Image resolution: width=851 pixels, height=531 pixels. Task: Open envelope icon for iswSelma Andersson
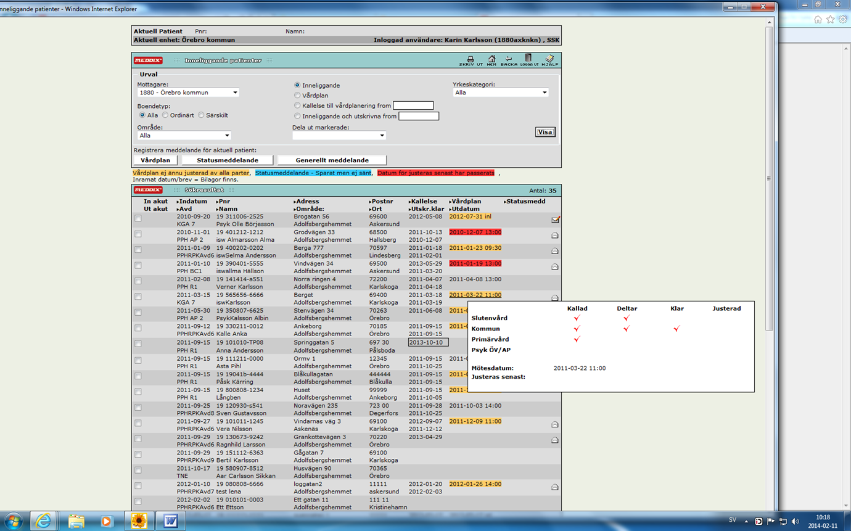[x=555, y=251]
